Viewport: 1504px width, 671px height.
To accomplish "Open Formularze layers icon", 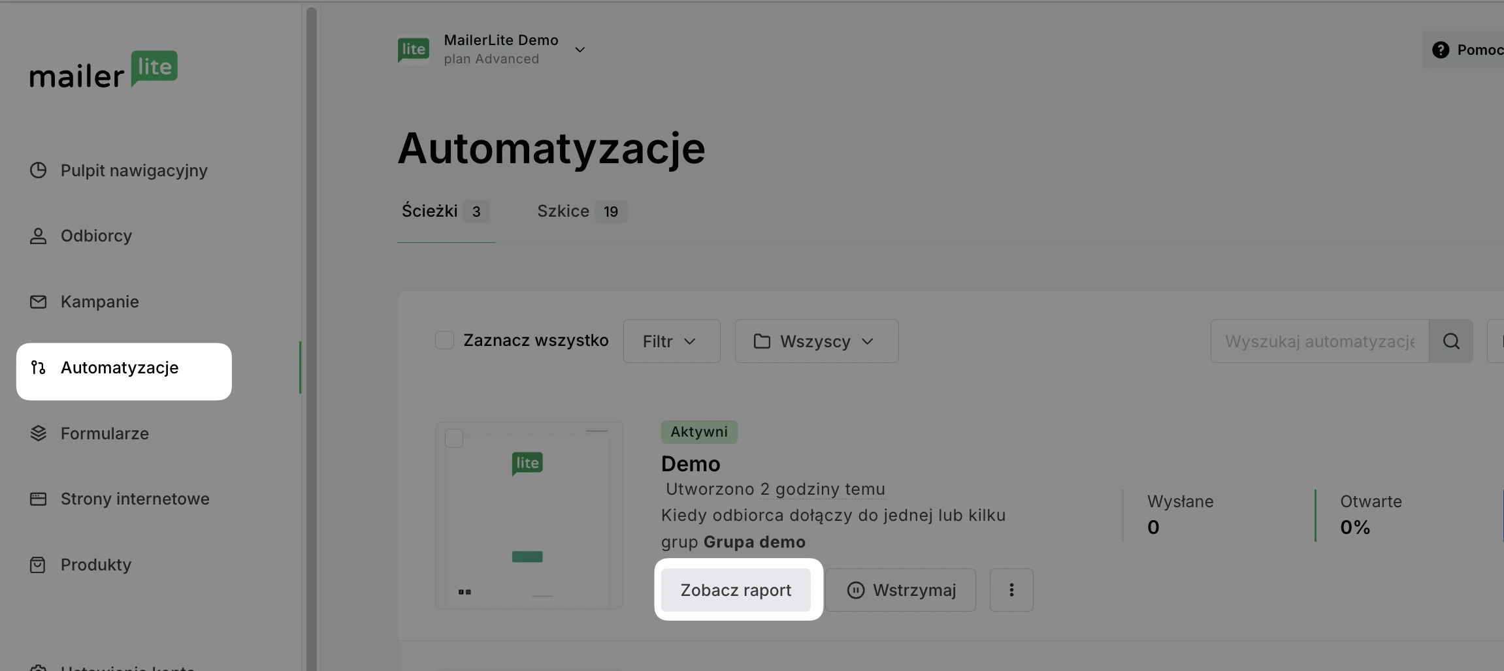I will 39,433.
